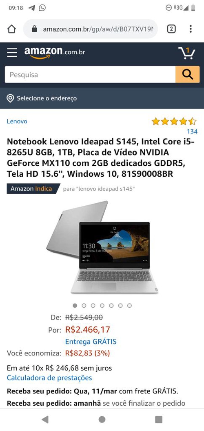Open the Amazon hamburger menu

[12, 52]
